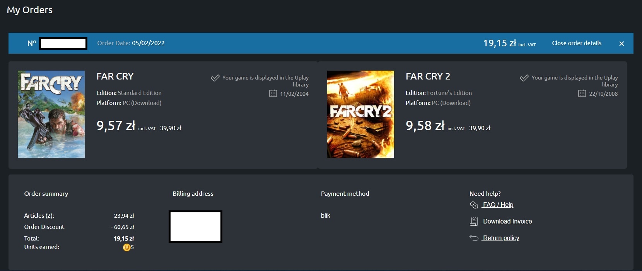This screenshot has height=271, width=642.
Task: Click the 'Close order details' link
Action: coord(577,43)
